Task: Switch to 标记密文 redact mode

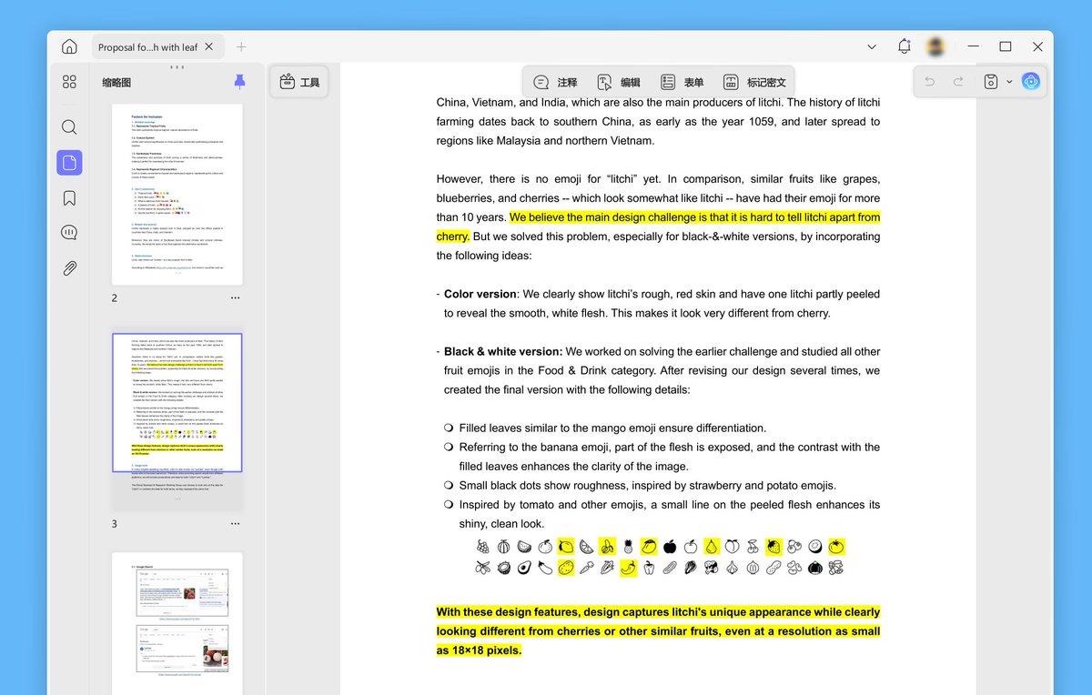Action: pyautogui.click(x=754, y=82)
